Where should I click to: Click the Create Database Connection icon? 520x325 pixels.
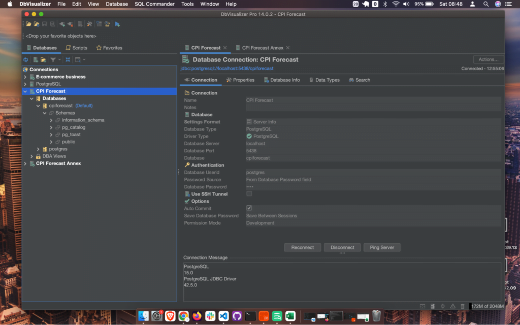tap(36, 60)
